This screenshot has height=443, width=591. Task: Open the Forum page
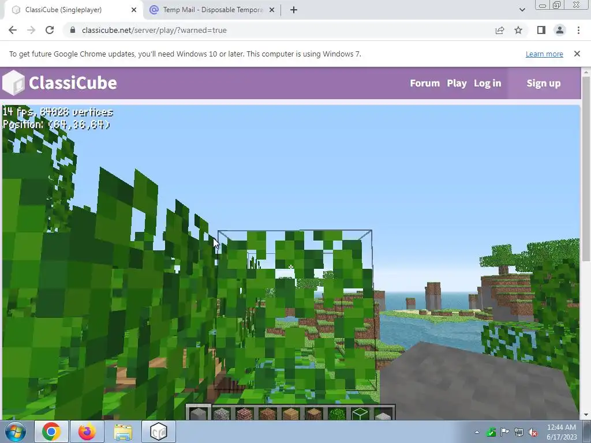coord(425,83)
